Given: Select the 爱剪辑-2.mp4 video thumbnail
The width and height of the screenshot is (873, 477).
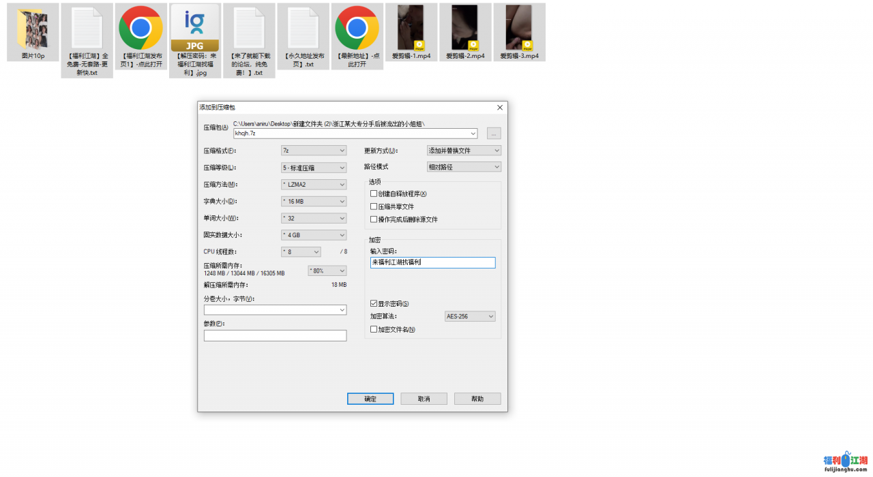Looking at the screenshot, I should click(x=464, y=27).
